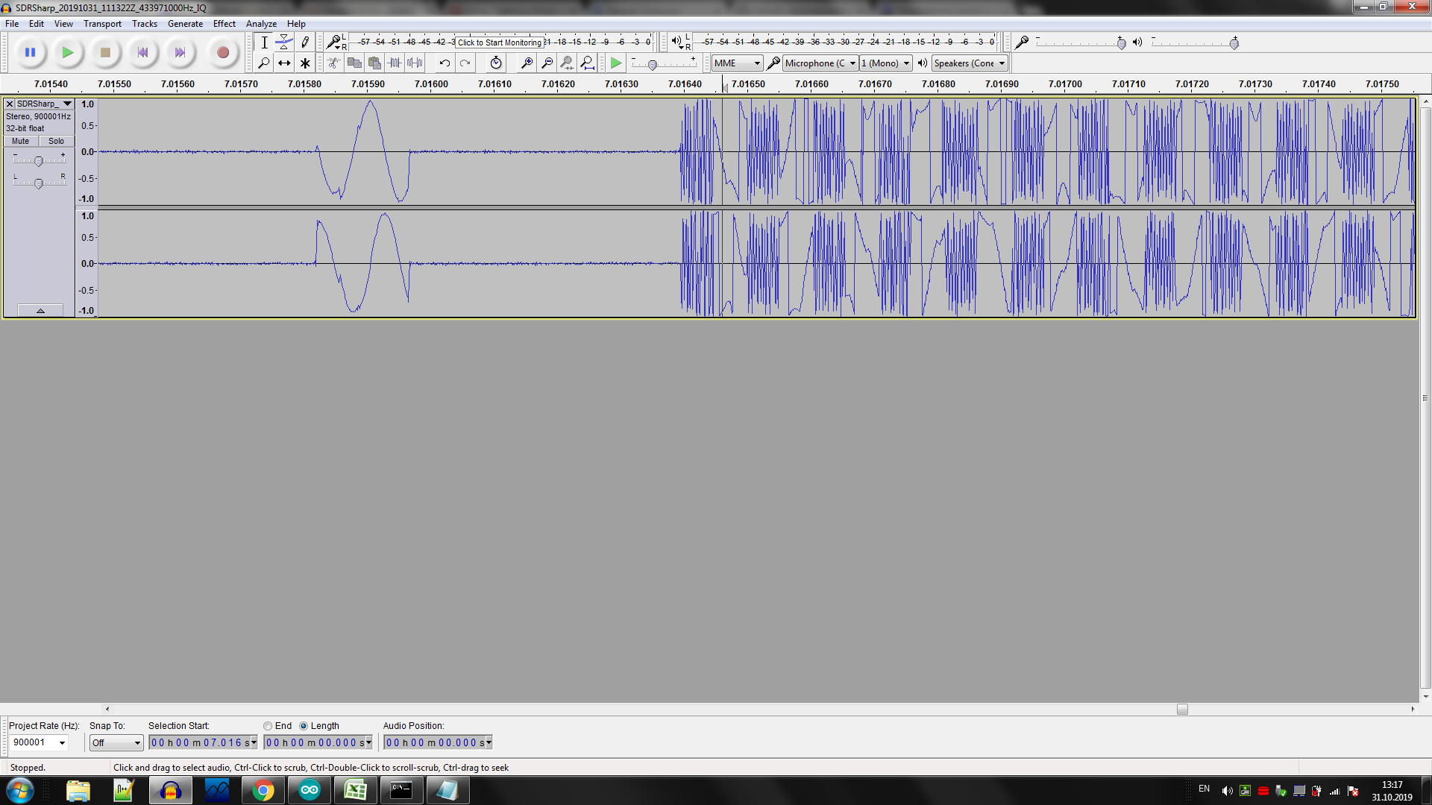
Task: Toggle the Sync-Lock tracks clock icon
Action: point(496,63)
